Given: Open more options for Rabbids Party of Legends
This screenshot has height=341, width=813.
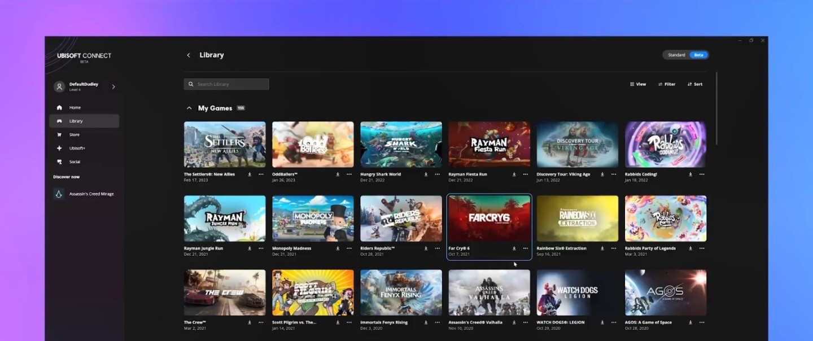Looking at the screenshot, I should [x=701, y=248].
